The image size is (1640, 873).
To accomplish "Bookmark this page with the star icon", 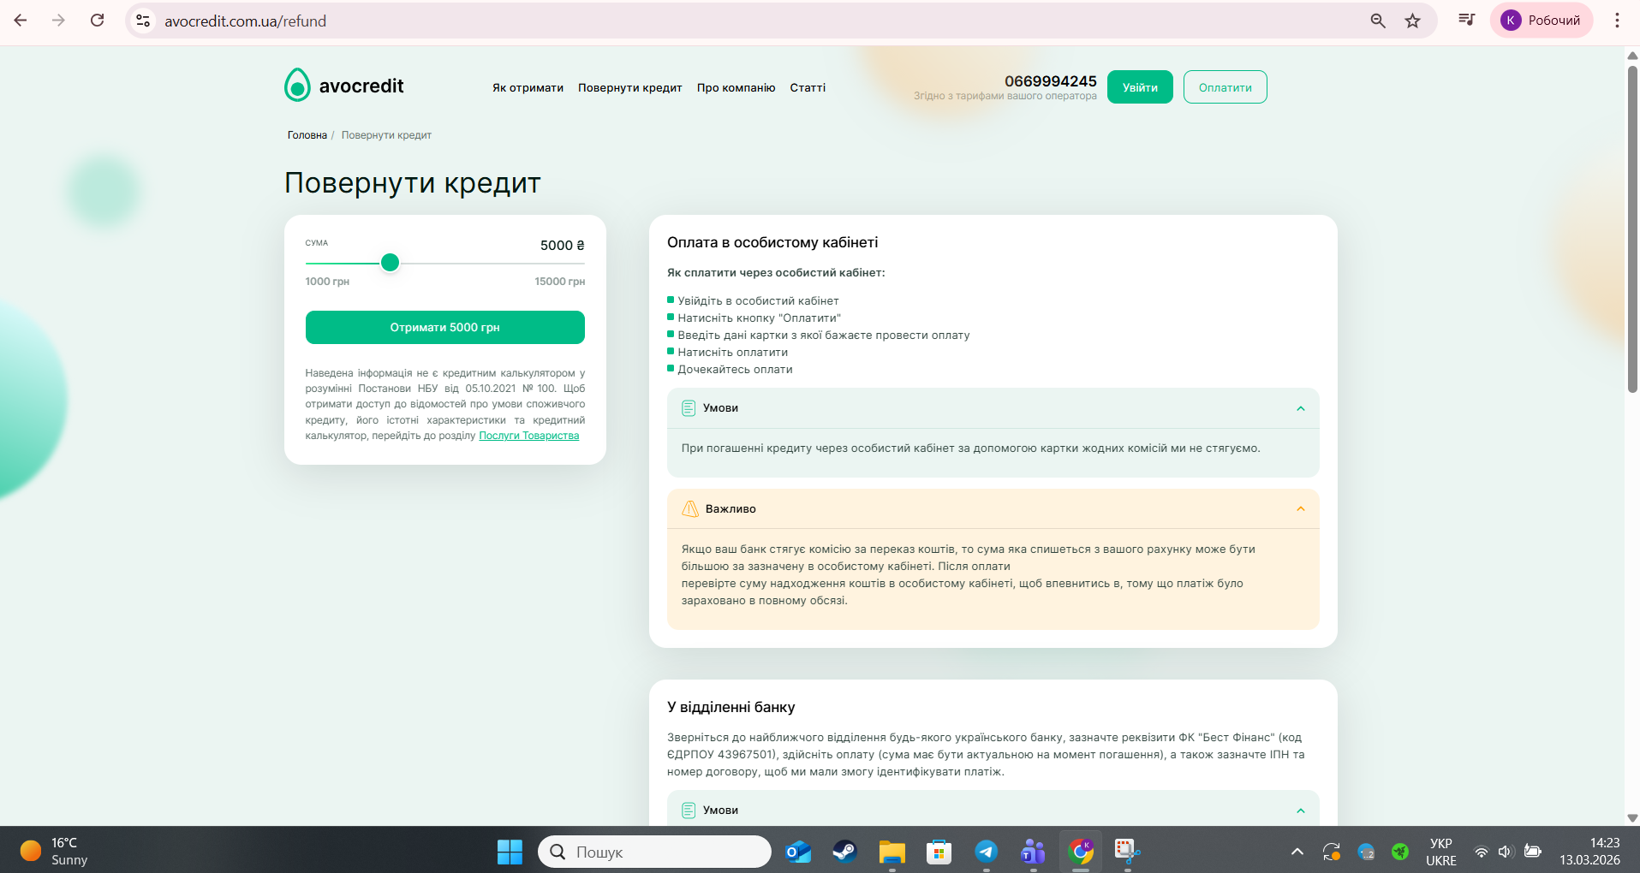I will pyautogui.click(x=1413, y=21).
